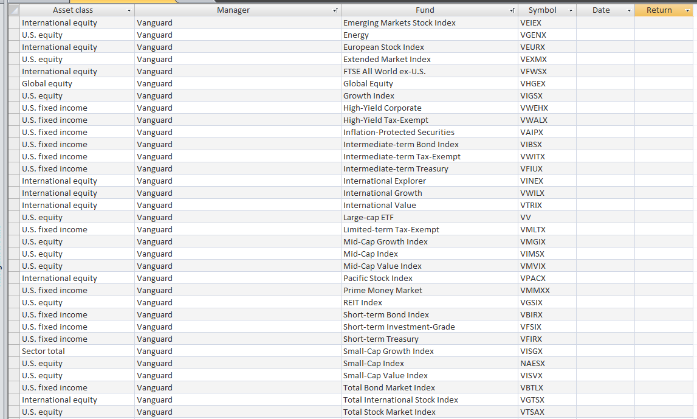The width and height of the screenshot is (697, 419).
Task: Click the 'VGENX' symbol cell
Action: 547,35
